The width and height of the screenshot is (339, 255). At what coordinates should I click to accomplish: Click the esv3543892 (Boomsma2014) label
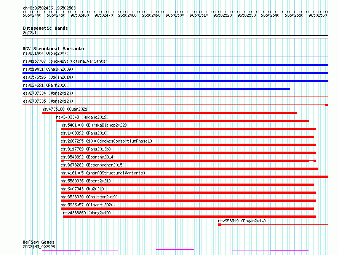pyautogui.click(x=88, y=157)
